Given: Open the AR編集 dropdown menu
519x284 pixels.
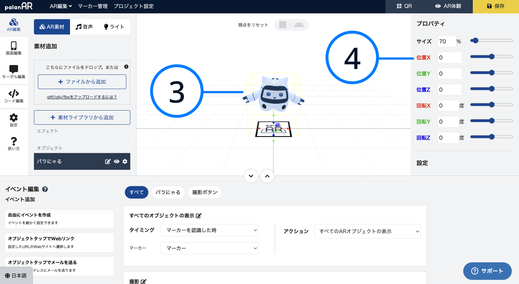Looking at the screenshot, I should tap(61, 6).
